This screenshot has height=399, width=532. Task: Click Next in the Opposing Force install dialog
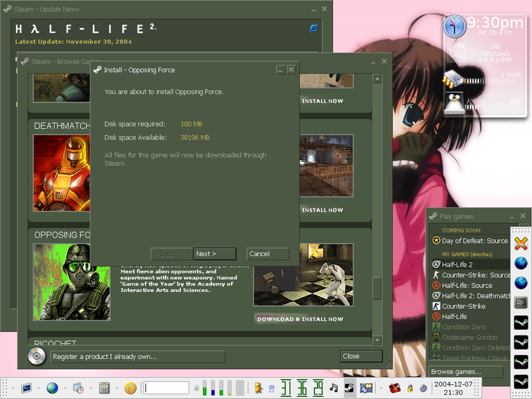pos(215,253)
